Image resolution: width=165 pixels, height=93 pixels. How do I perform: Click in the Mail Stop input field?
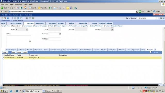tap(55, 39)
